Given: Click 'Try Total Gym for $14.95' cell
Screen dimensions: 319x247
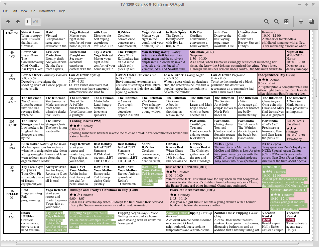Looking at the screenshot, I should pos(33,176).
